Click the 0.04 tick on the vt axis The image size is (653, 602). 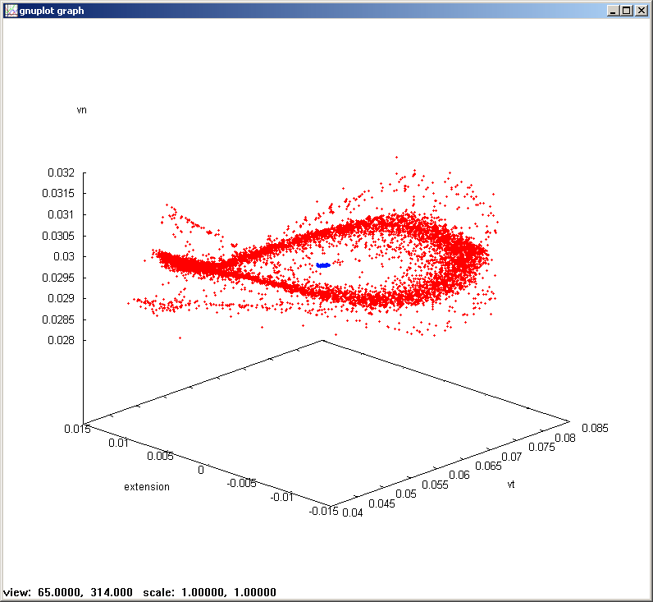click(x=353, y=512)
